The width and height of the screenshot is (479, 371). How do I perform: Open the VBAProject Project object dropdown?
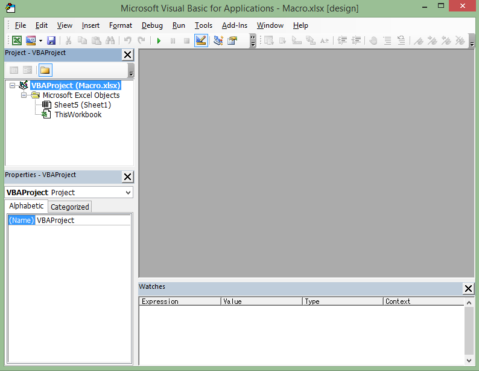click(128, 192)
